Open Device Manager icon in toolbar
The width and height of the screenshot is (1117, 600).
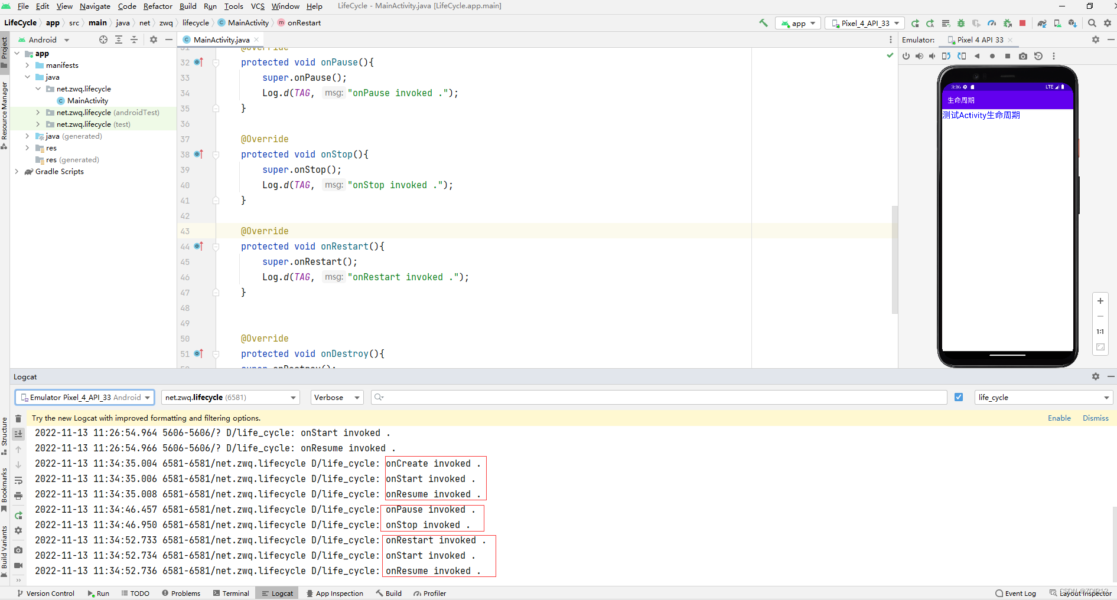[x=1057, y=23]
